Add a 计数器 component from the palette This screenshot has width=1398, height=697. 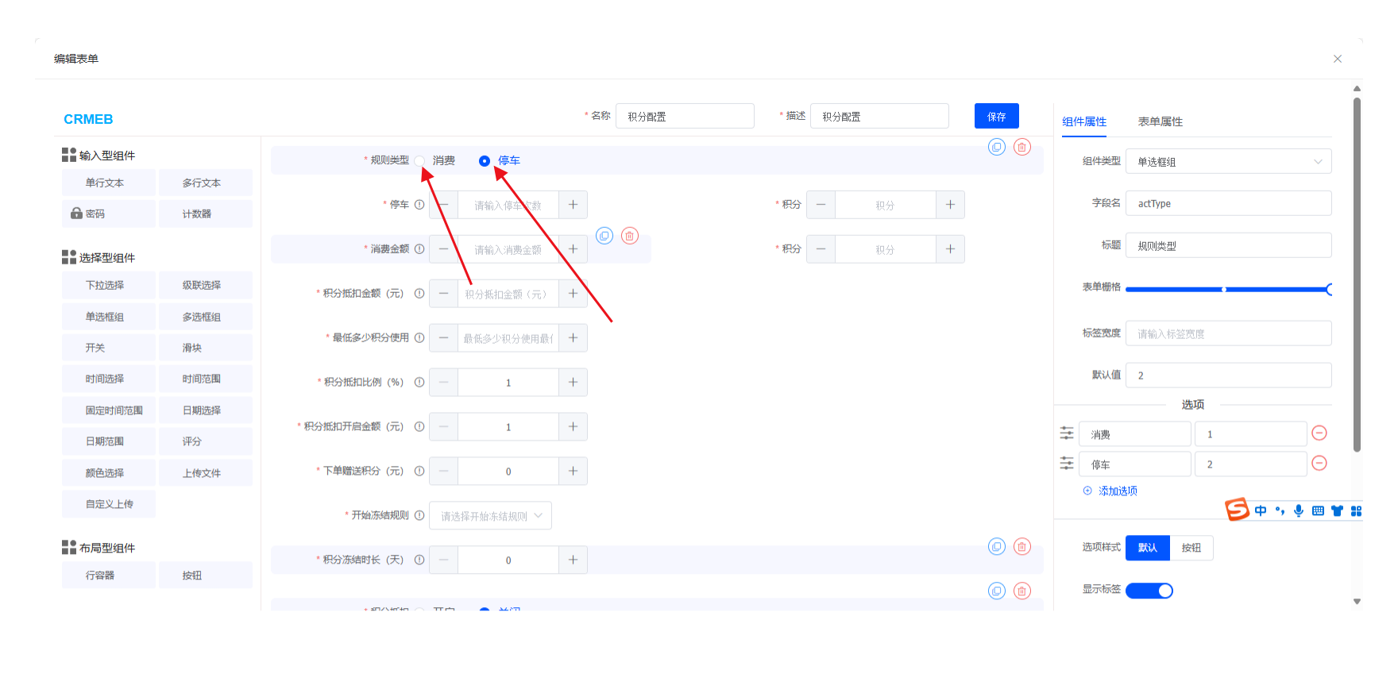(x=206, y=214)
